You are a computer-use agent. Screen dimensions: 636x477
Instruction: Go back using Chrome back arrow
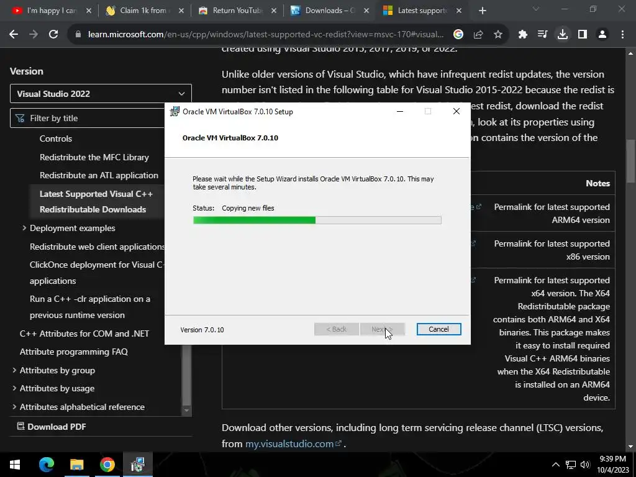click(14, 35)
